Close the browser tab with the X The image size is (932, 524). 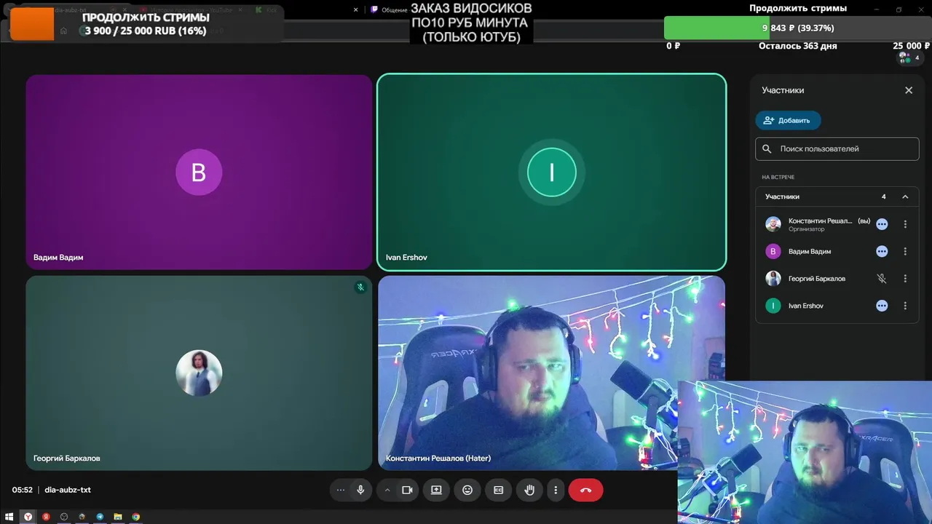(355, 10)
